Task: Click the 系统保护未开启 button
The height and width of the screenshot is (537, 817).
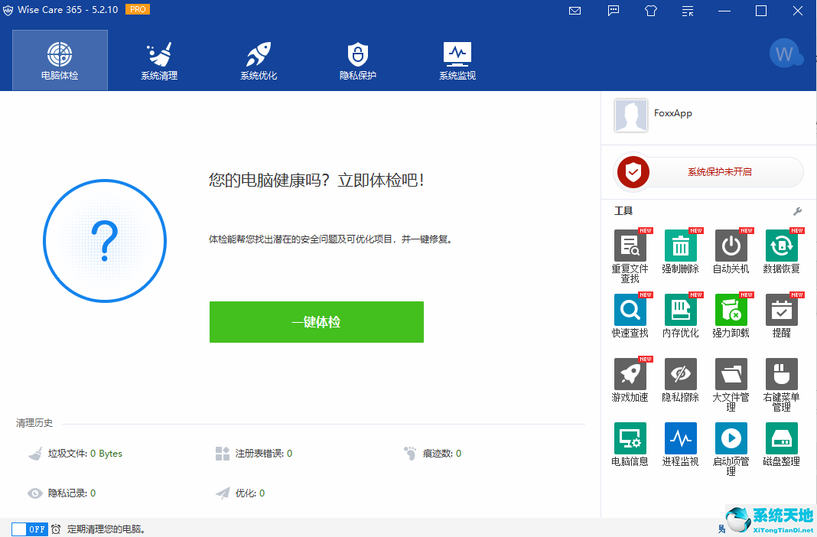Action: (x=720, y=172)
